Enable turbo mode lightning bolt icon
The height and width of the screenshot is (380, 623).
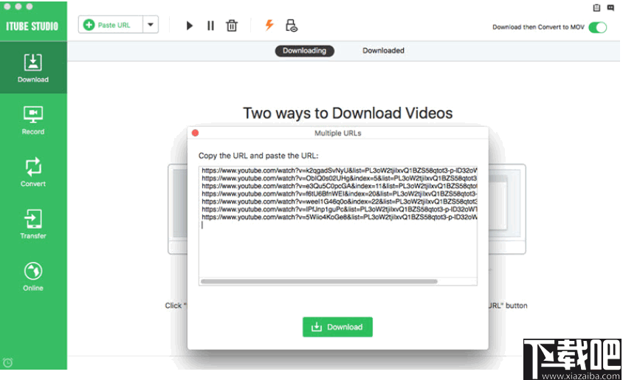[269, 25]
